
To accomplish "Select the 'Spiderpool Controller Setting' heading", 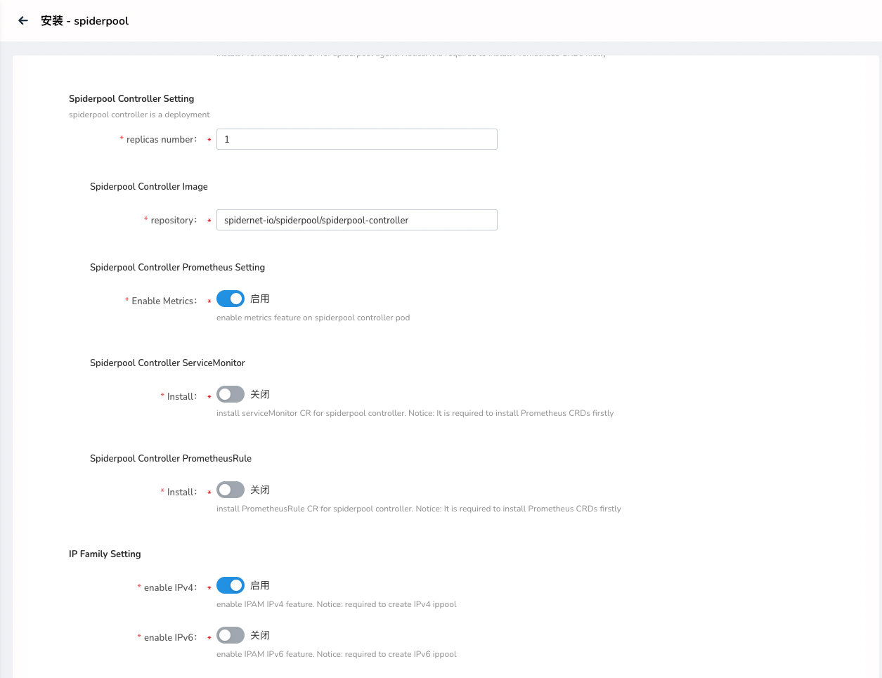I will (x=131, y=98).
